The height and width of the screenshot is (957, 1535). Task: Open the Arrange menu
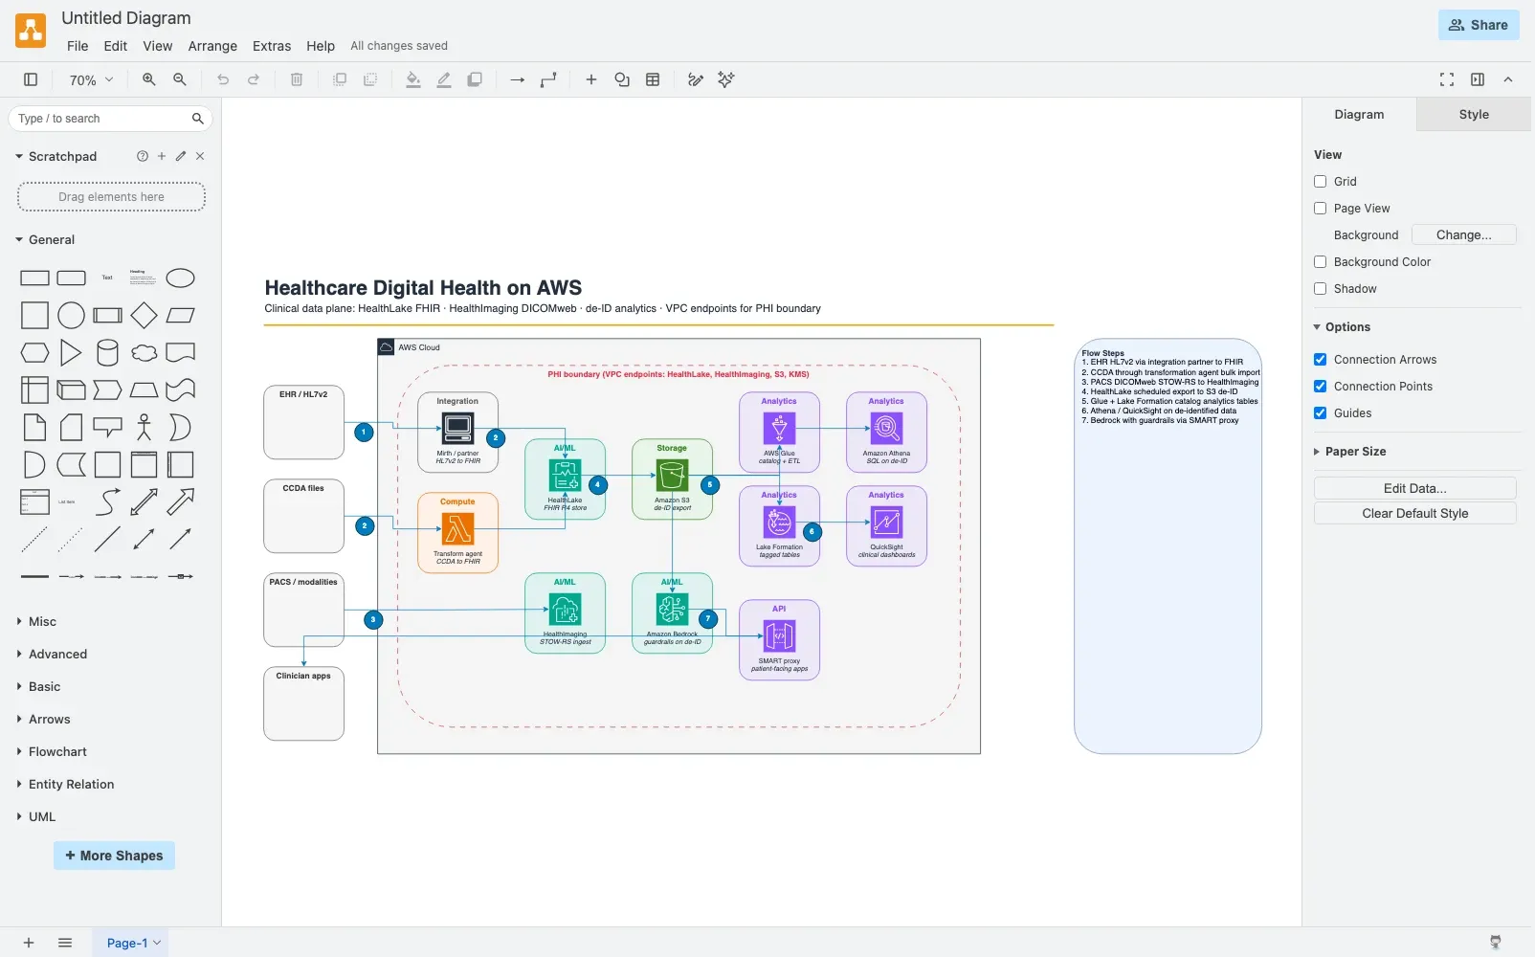coord(212,46)
